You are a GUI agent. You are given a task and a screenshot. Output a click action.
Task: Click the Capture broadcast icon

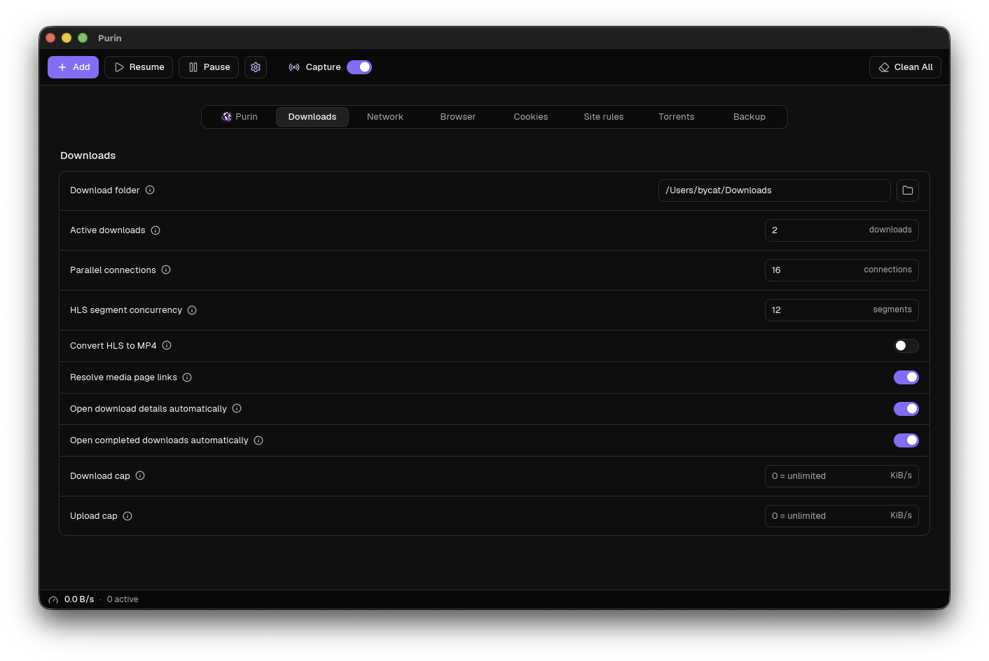pos(294,67)
